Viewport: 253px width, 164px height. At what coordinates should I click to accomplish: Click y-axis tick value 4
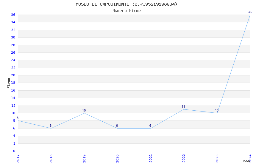pos(14,136)
